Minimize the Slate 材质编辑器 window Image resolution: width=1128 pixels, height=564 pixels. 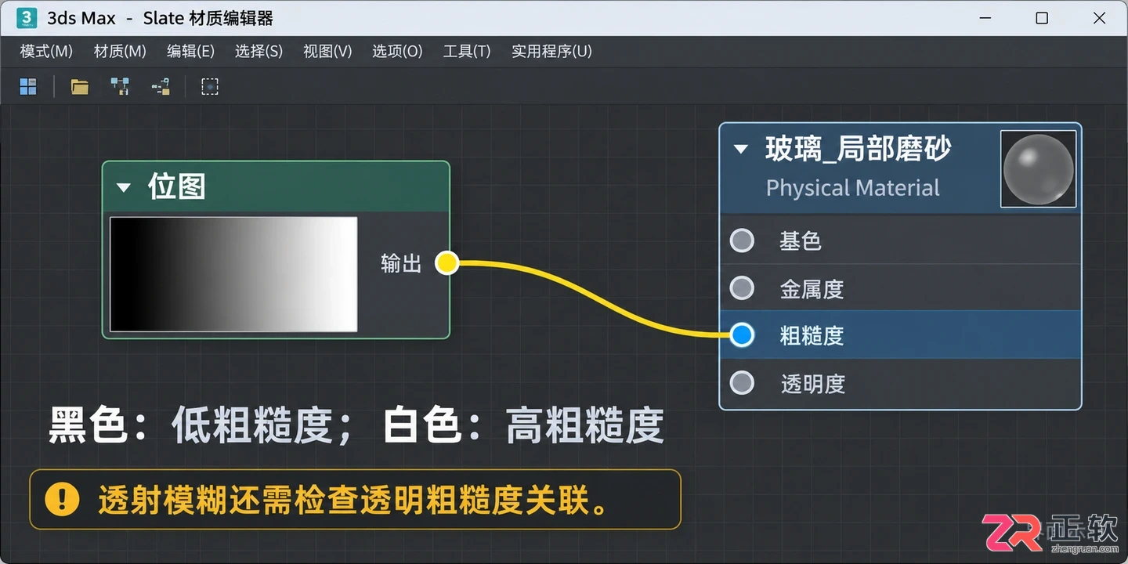[984, 18]
